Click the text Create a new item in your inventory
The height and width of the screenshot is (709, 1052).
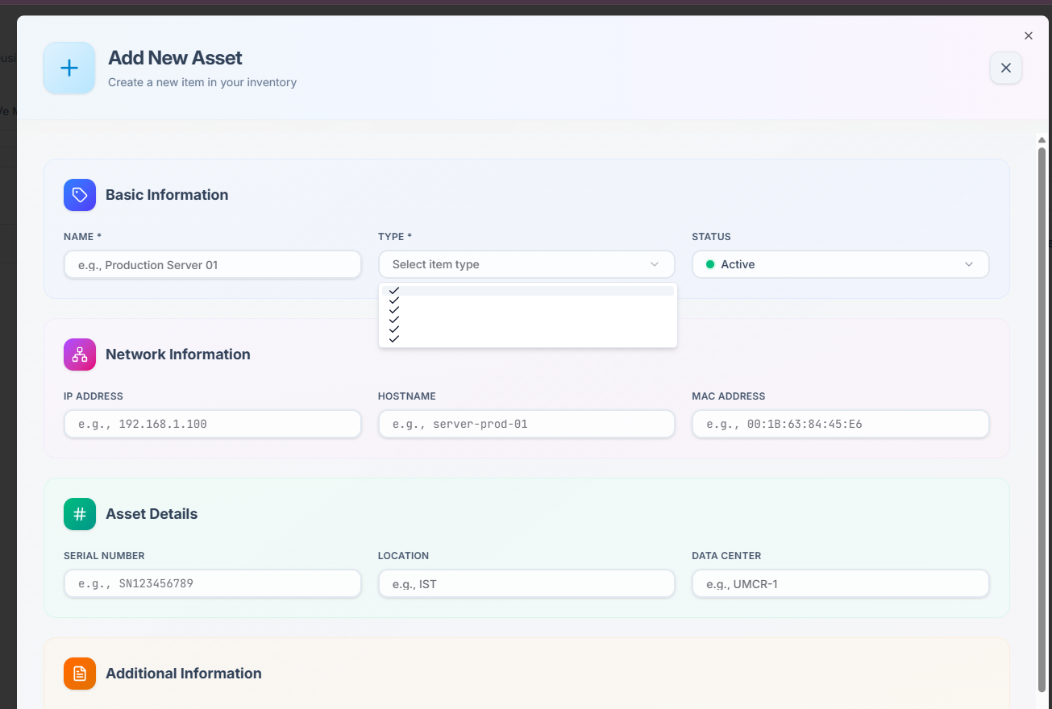coord(202,82)
